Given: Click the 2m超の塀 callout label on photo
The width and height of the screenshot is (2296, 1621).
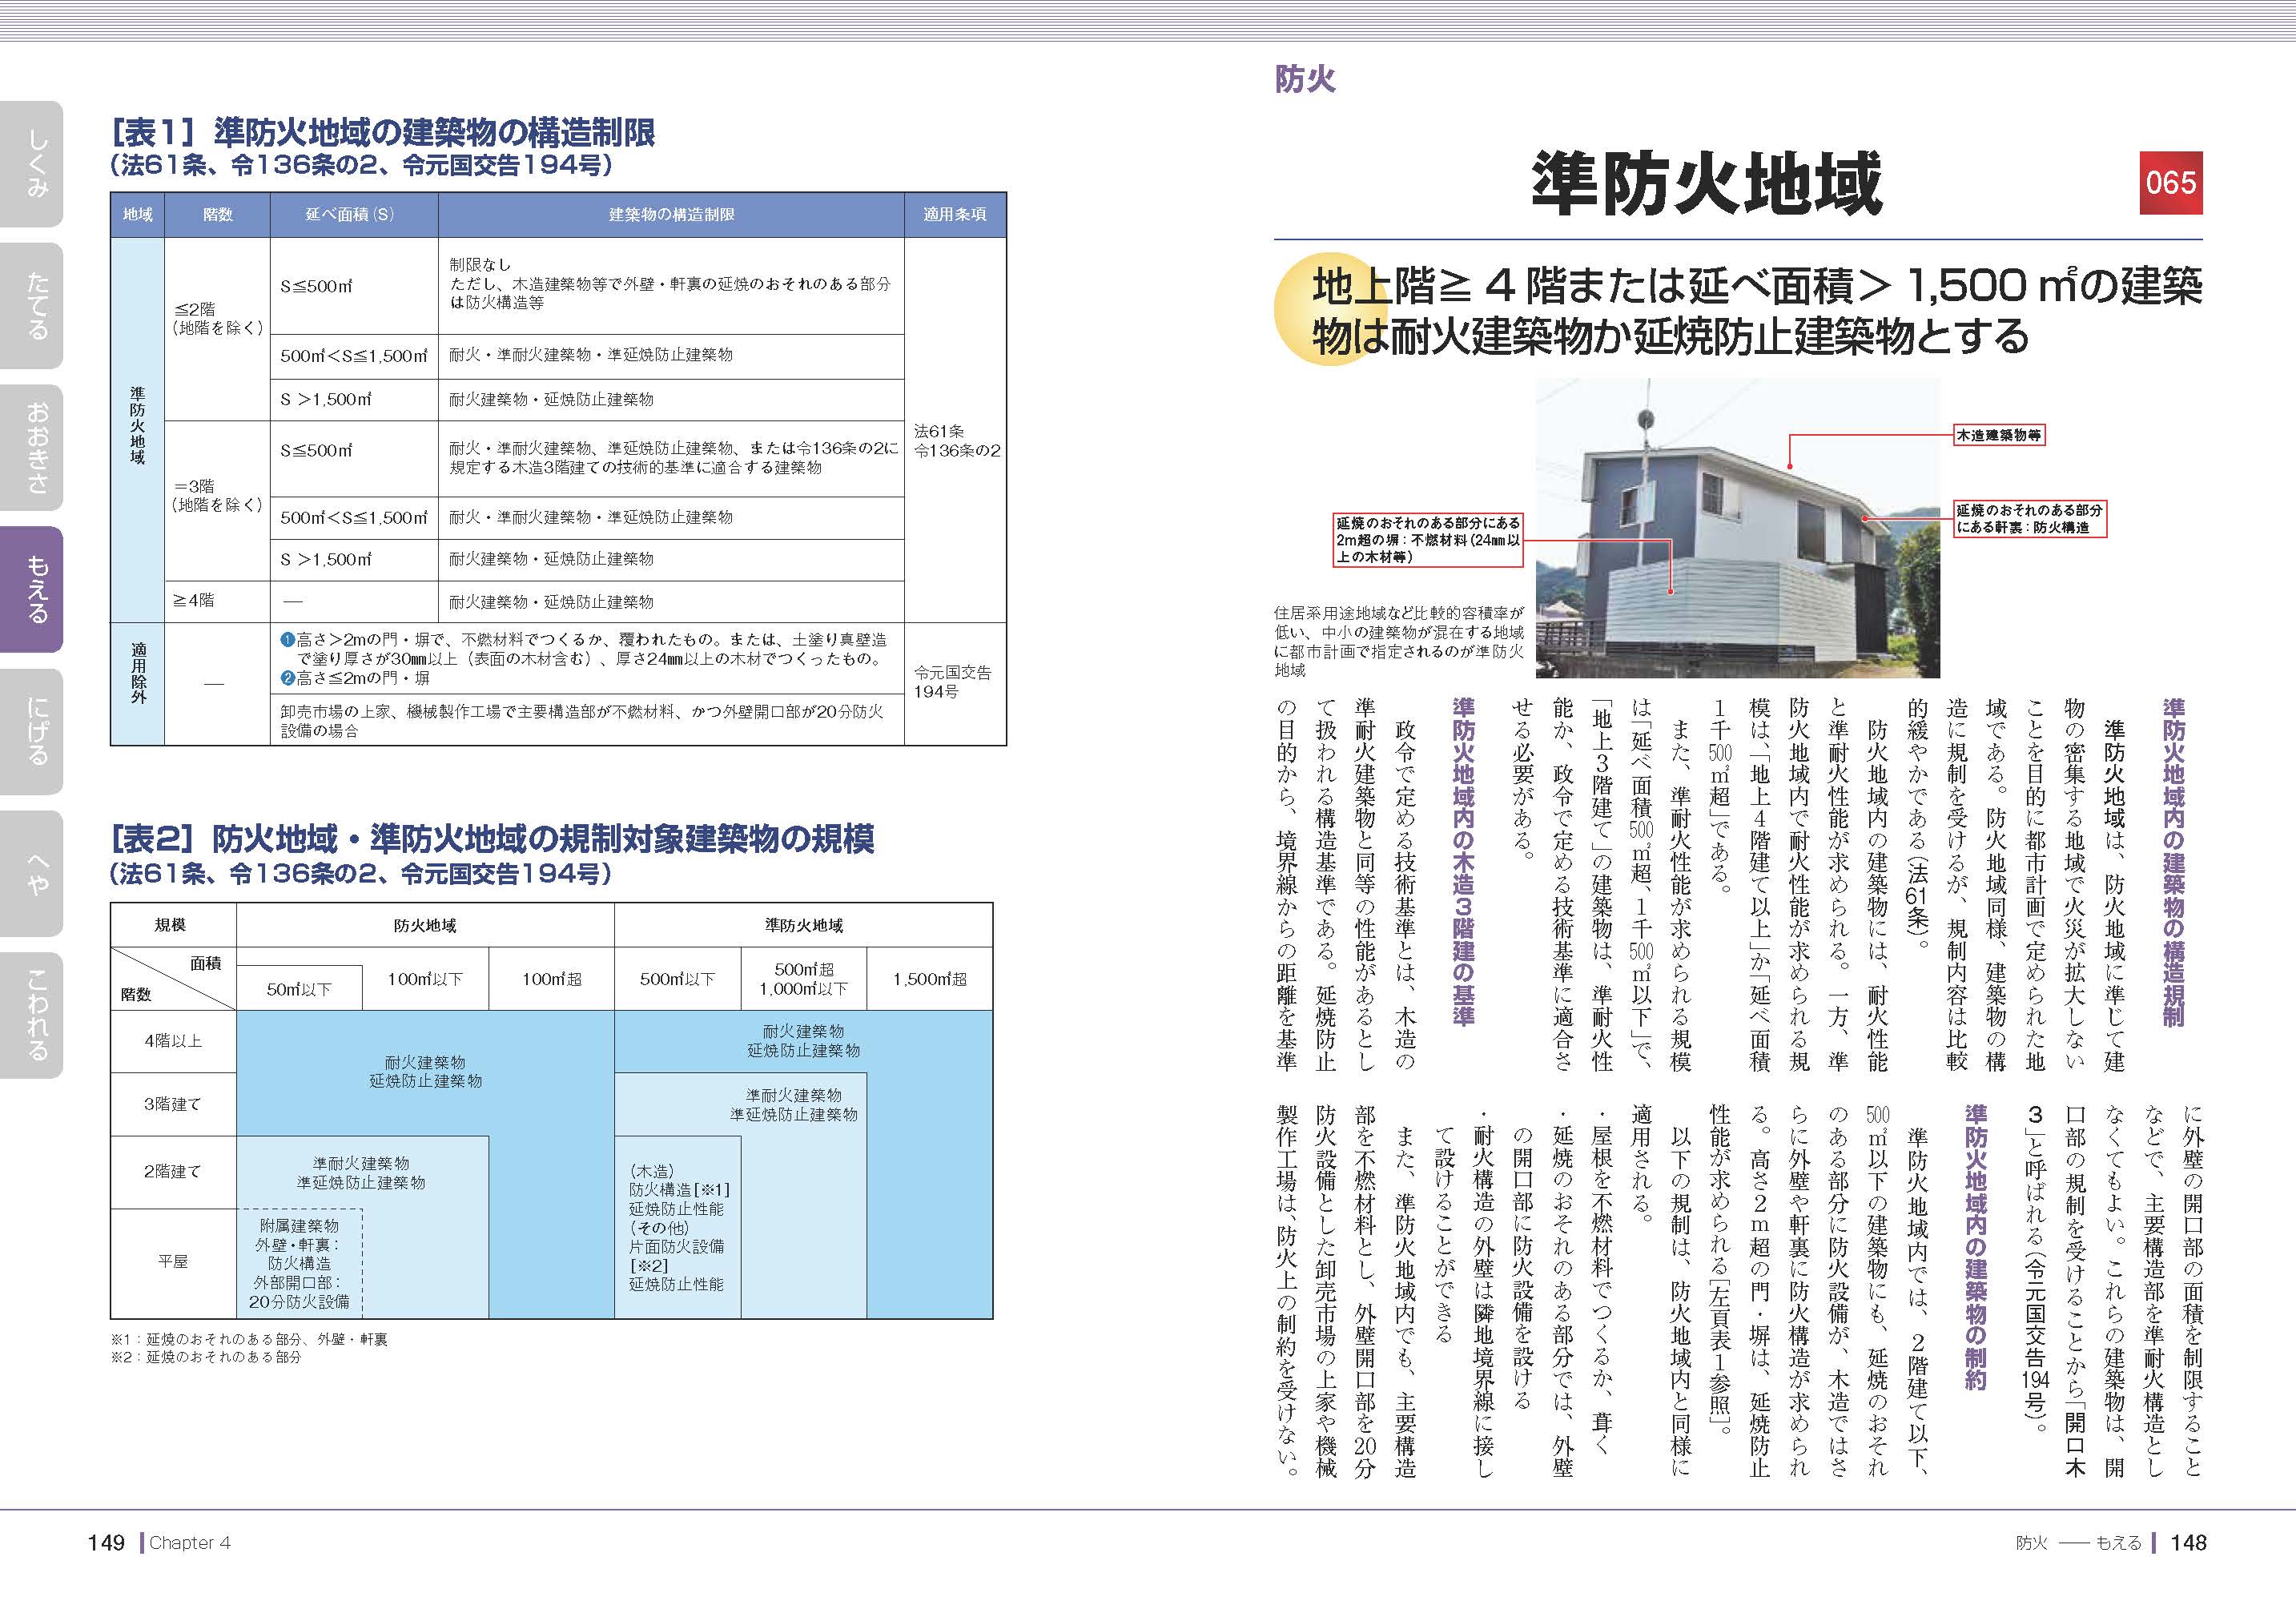Looking at the screenshot, I should [1428, 540].
